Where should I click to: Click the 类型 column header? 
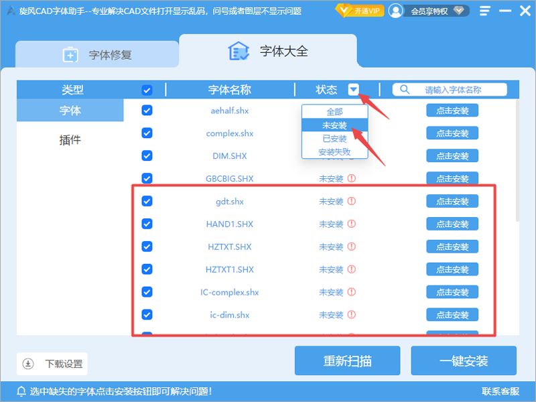click(72, 90)
